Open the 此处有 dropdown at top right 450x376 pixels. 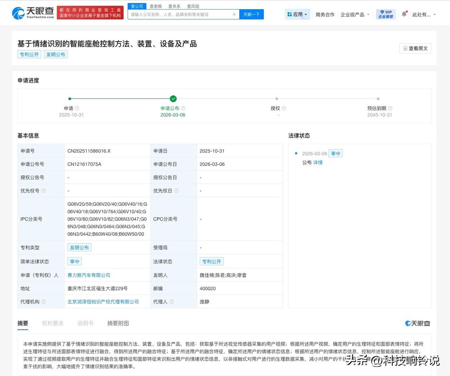pos(424,14)
